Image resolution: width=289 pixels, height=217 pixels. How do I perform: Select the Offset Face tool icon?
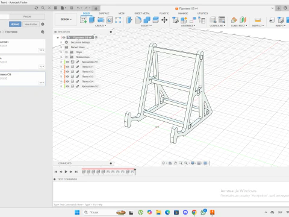155,20
